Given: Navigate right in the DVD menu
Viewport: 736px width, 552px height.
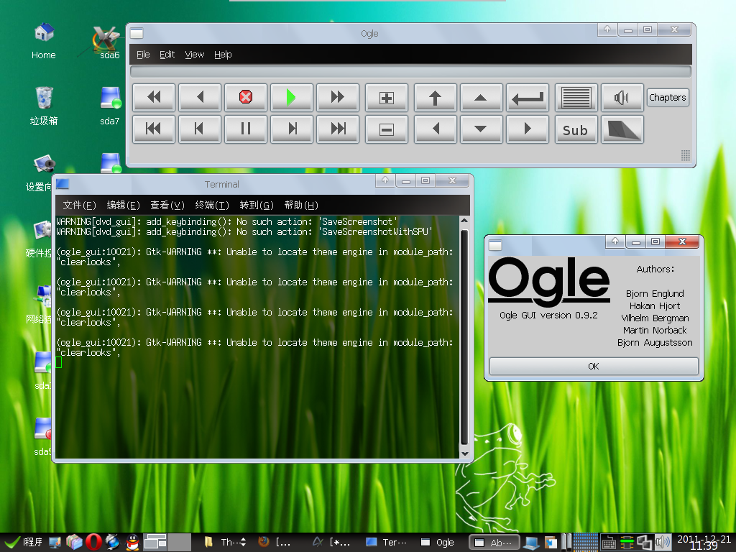Looking at the screenshot, I should coord(528,129).
